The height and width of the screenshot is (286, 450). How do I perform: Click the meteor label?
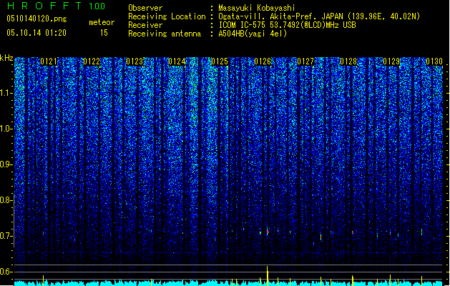point(102,22)
